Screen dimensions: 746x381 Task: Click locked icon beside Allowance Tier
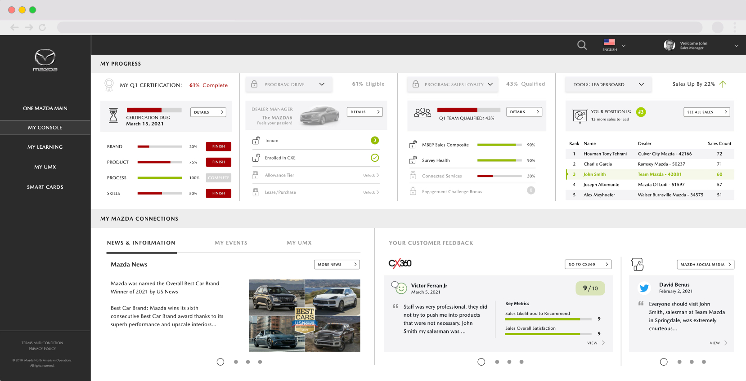click(256, 175)
